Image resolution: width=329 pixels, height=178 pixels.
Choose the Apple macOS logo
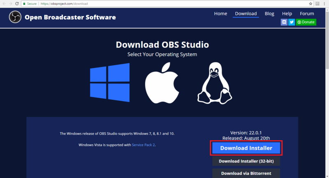tap(162, 83)
